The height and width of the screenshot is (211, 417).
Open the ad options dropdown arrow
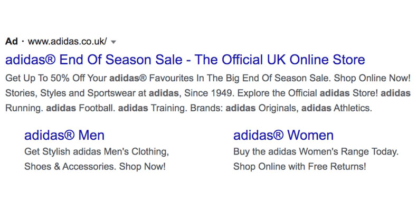pos(113,41)
